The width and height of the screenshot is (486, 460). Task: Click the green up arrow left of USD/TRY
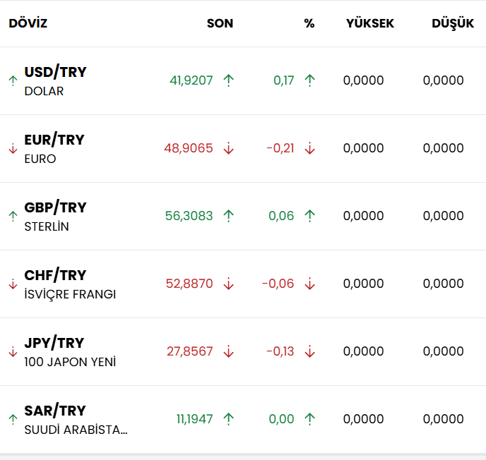tap(12, 80)
